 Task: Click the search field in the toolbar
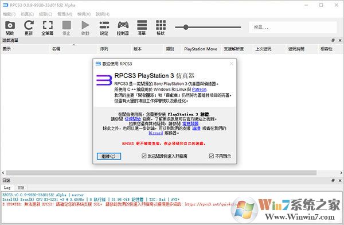click(292, 27)
